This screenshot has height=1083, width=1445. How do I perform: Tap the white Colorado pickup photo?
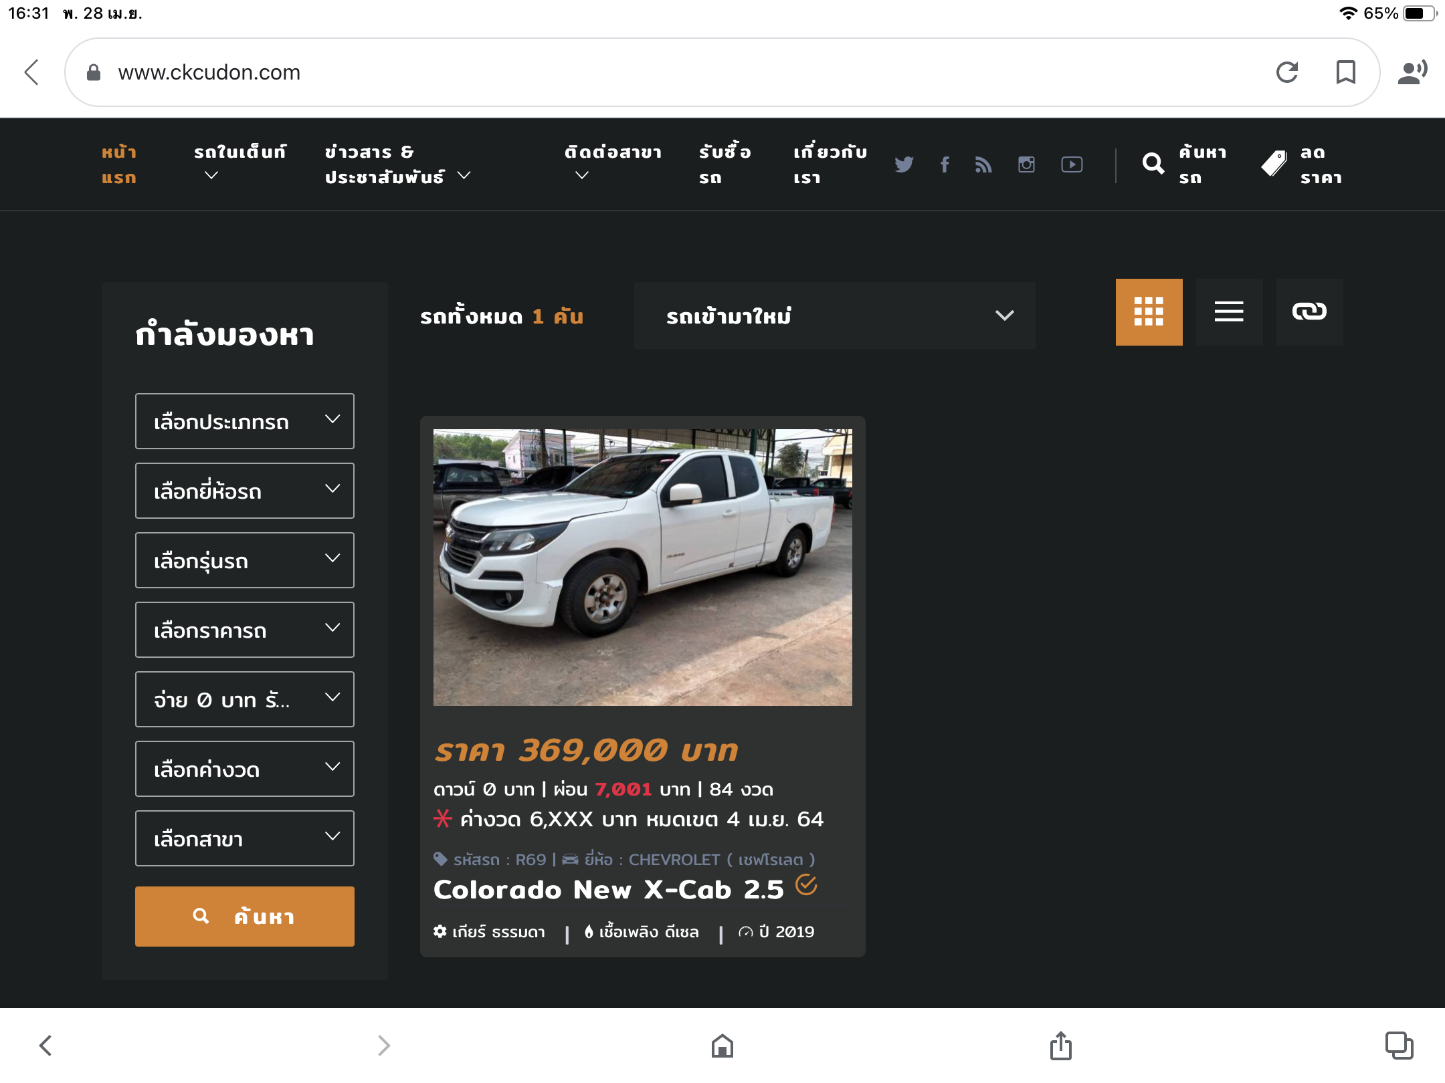642,567
